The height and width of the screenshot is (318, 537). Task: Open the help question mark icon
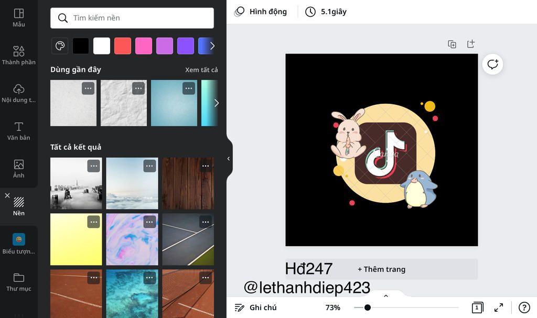tap(524, 308)
